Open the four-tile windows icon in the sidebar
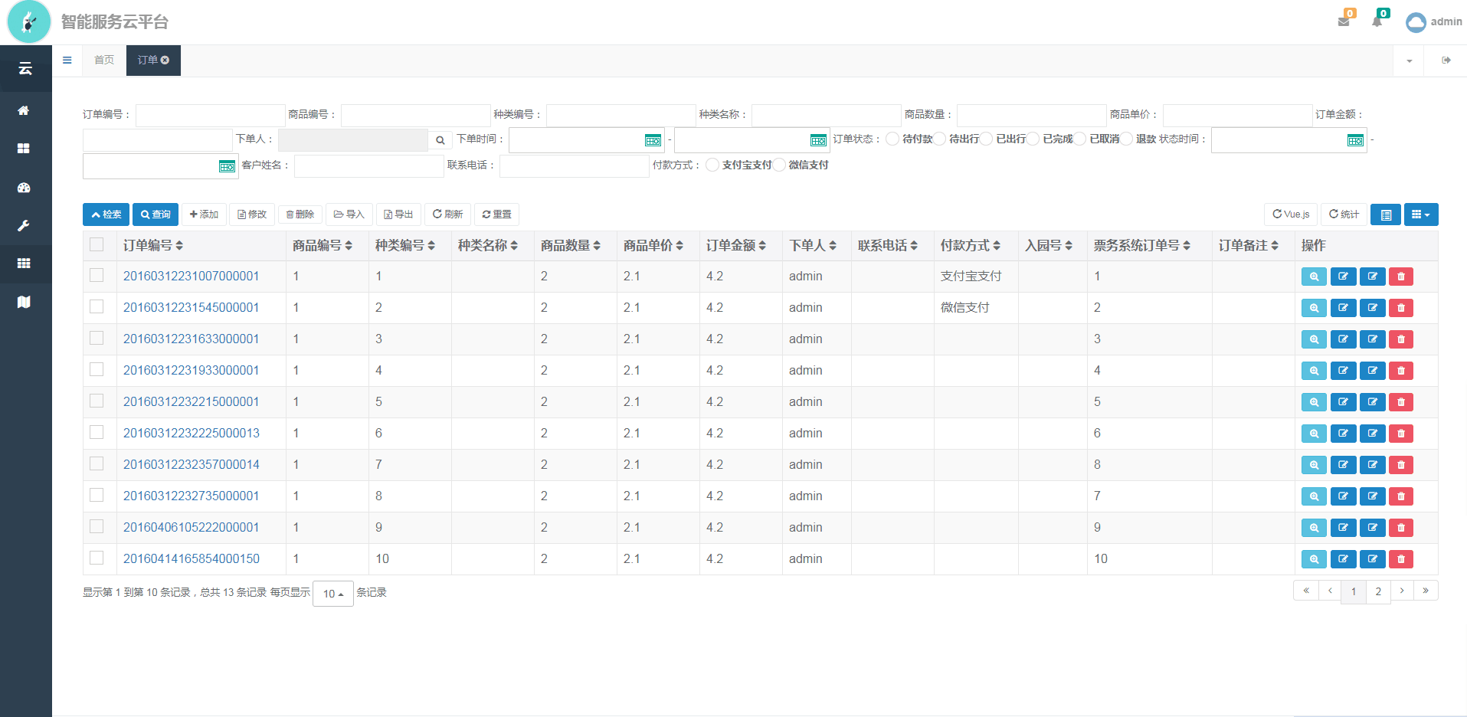Viewport: 1467px width, 717px height. click(24, 149)
